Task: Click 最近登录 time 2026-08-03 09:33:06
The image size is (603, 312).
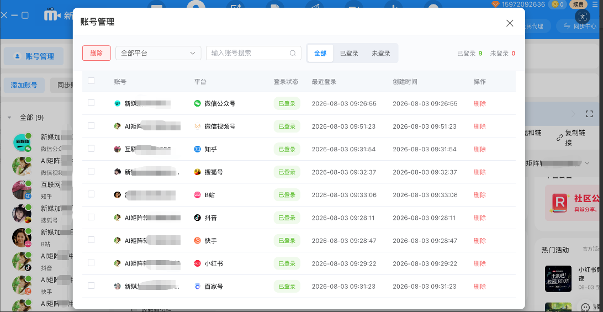Action: (344, 195)
